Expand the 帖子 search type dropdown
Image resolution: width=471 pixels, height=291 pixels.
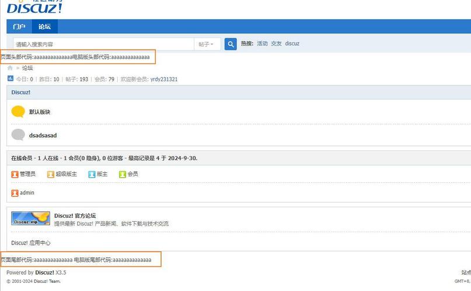207,44
